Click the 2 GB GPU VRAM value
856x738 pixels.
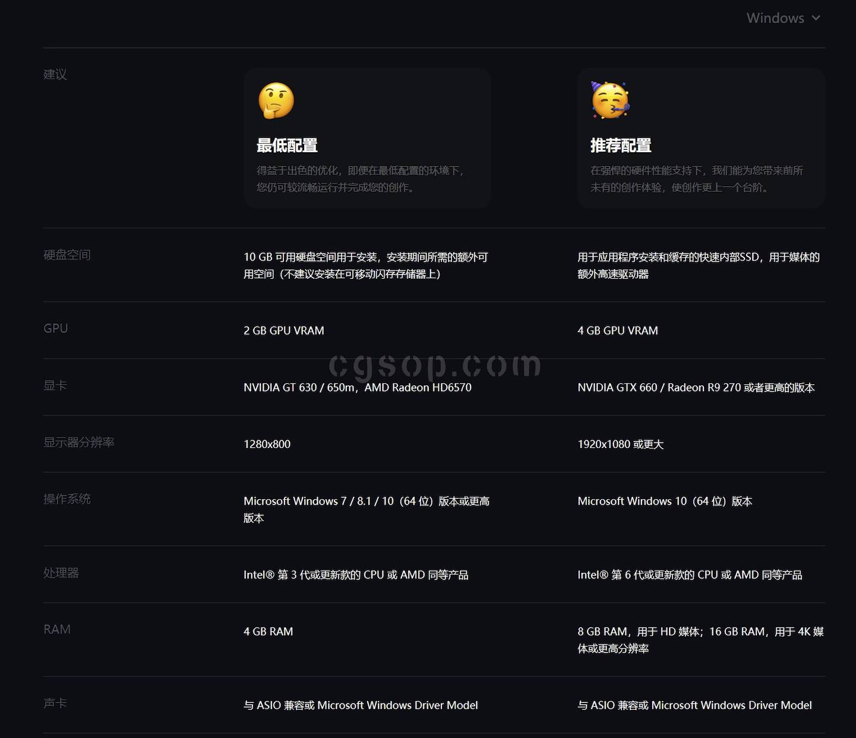coord(284,331)
